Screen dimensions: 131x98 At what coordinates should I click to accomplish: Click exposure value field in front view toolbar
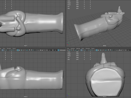click(x=50, y=50)
